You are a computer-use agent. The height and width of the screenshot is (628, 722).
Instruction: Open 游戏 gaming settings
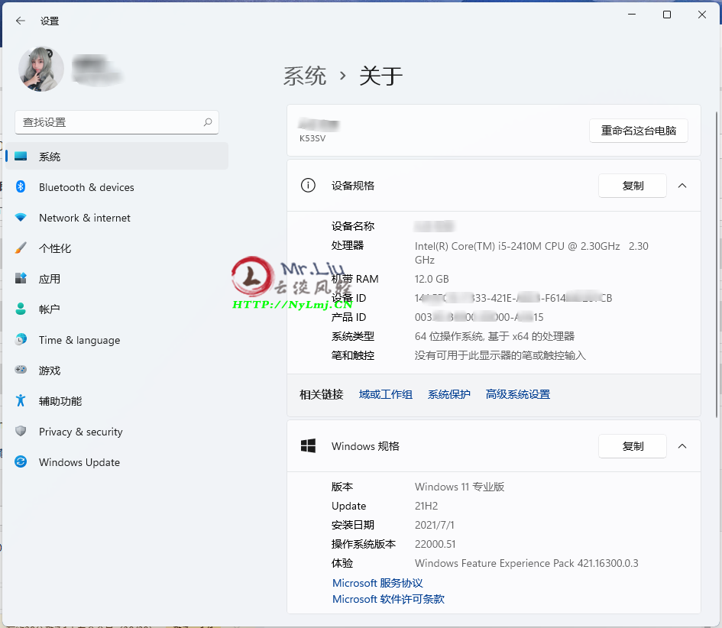[117, 371]
